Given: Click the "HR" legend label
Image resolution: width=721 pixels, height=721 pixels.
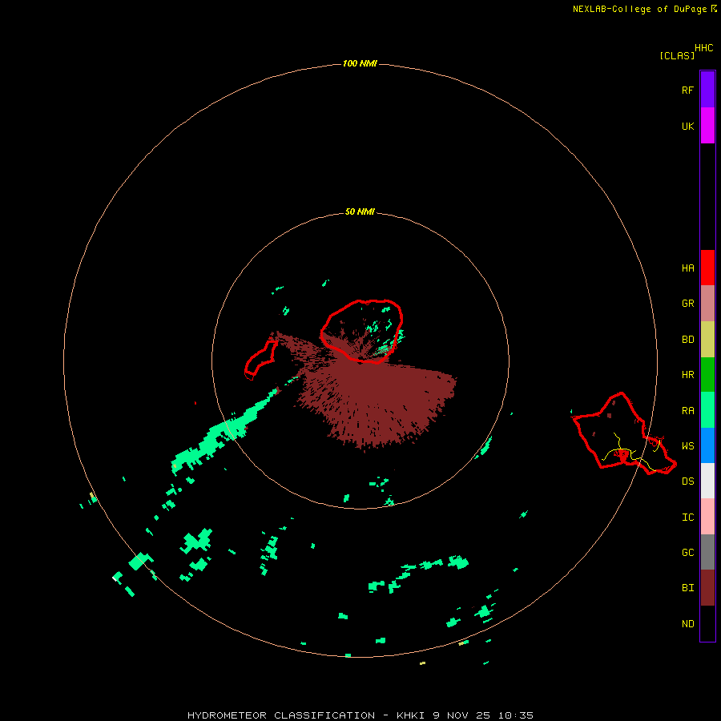Looking at the screenshot, I should [687, 375].
